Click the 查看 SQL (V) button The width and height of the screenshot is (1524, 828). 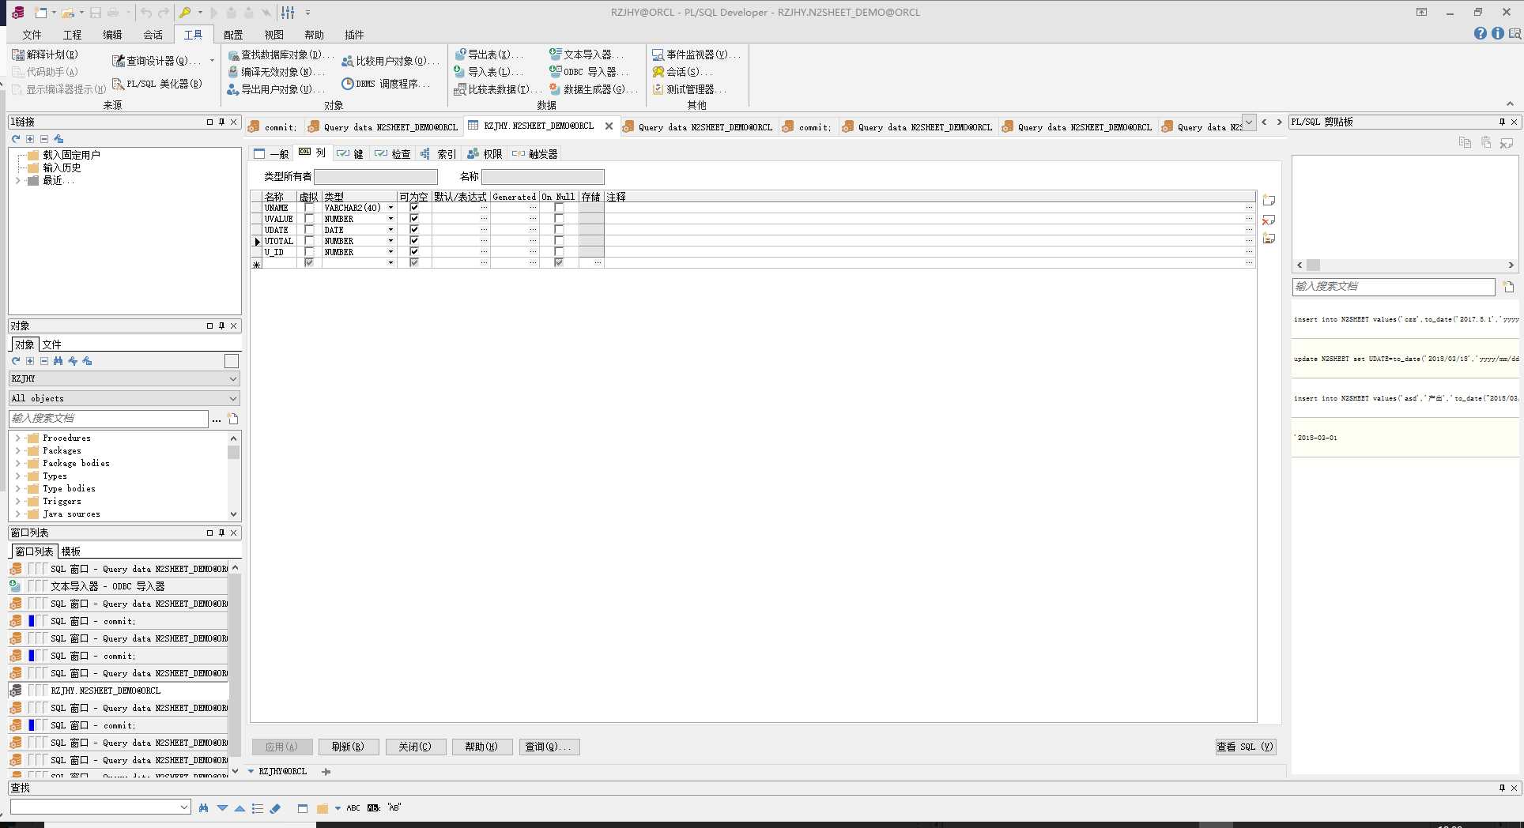click(x=1245, y=747)
